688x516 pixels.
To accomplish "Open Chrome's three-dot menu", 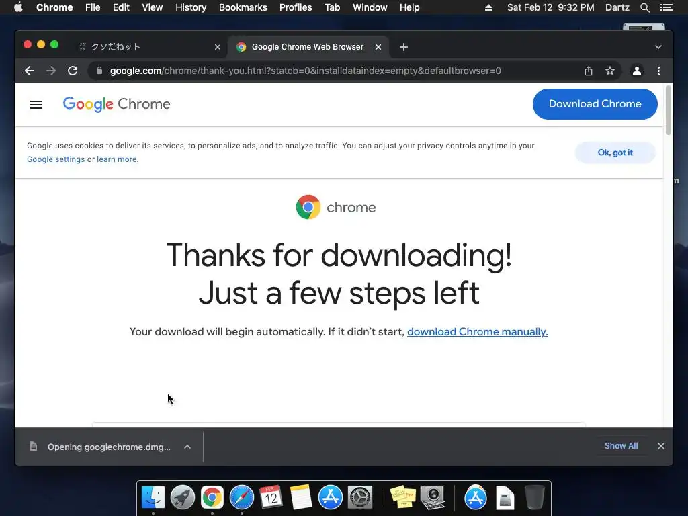I will click(658, 71).
